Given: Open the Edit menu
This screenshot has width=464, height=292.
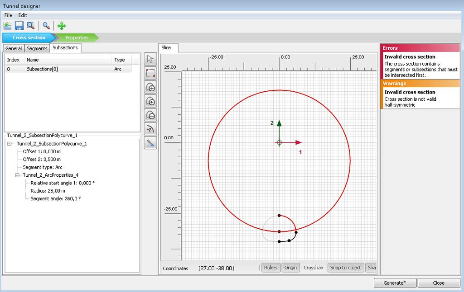Looking at the screenshot, I should tap(23, 15).
